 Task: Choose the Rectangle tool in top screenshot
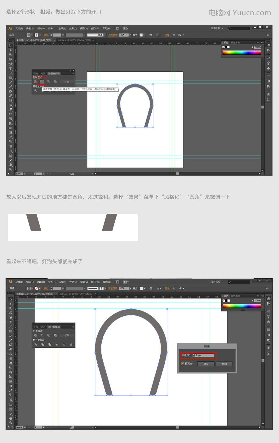11,78
